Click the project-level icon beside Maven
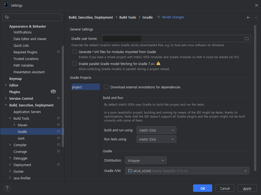The width and height of the screenshot is (261, 195). click(x=58, y=125)
